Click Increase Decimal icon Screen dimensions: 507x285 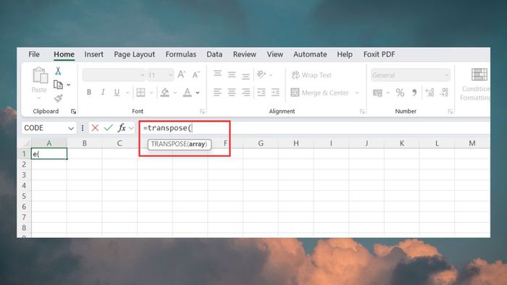(430, 93)
